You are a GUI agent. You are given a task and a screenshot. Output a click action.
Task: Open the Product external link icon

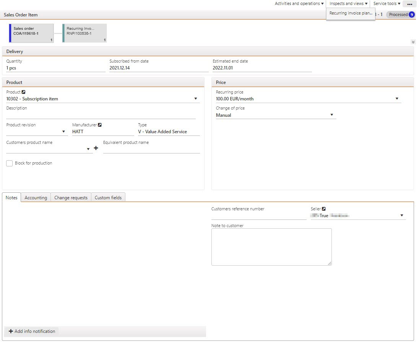click(24, 92)
